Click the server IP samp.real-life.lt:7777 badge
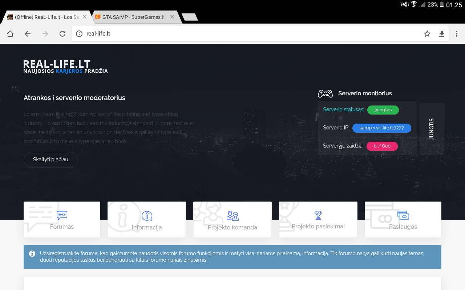The image size is (465, 290). click(382, 128)
